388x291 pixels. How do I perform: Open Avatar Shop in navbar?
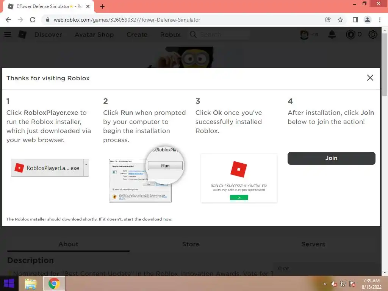pyautogui.click(x=94, y=34)
